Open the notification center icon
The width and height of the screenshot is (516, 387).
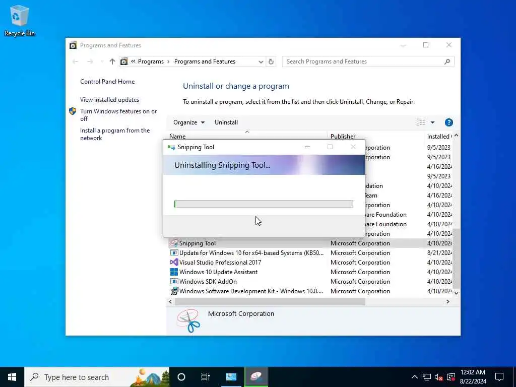[499, 377]
